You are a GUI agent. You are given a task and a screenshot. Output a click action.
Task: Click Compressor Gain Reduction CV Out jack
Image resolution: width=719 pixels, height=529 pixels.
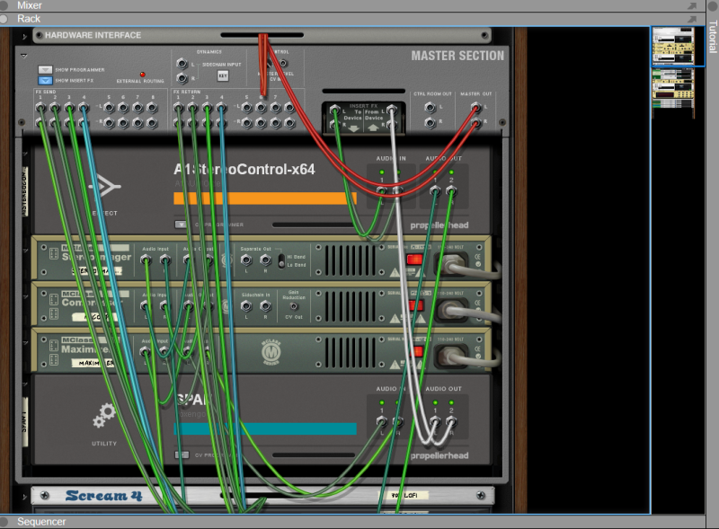pyautogui.click(x=294, y=306)
